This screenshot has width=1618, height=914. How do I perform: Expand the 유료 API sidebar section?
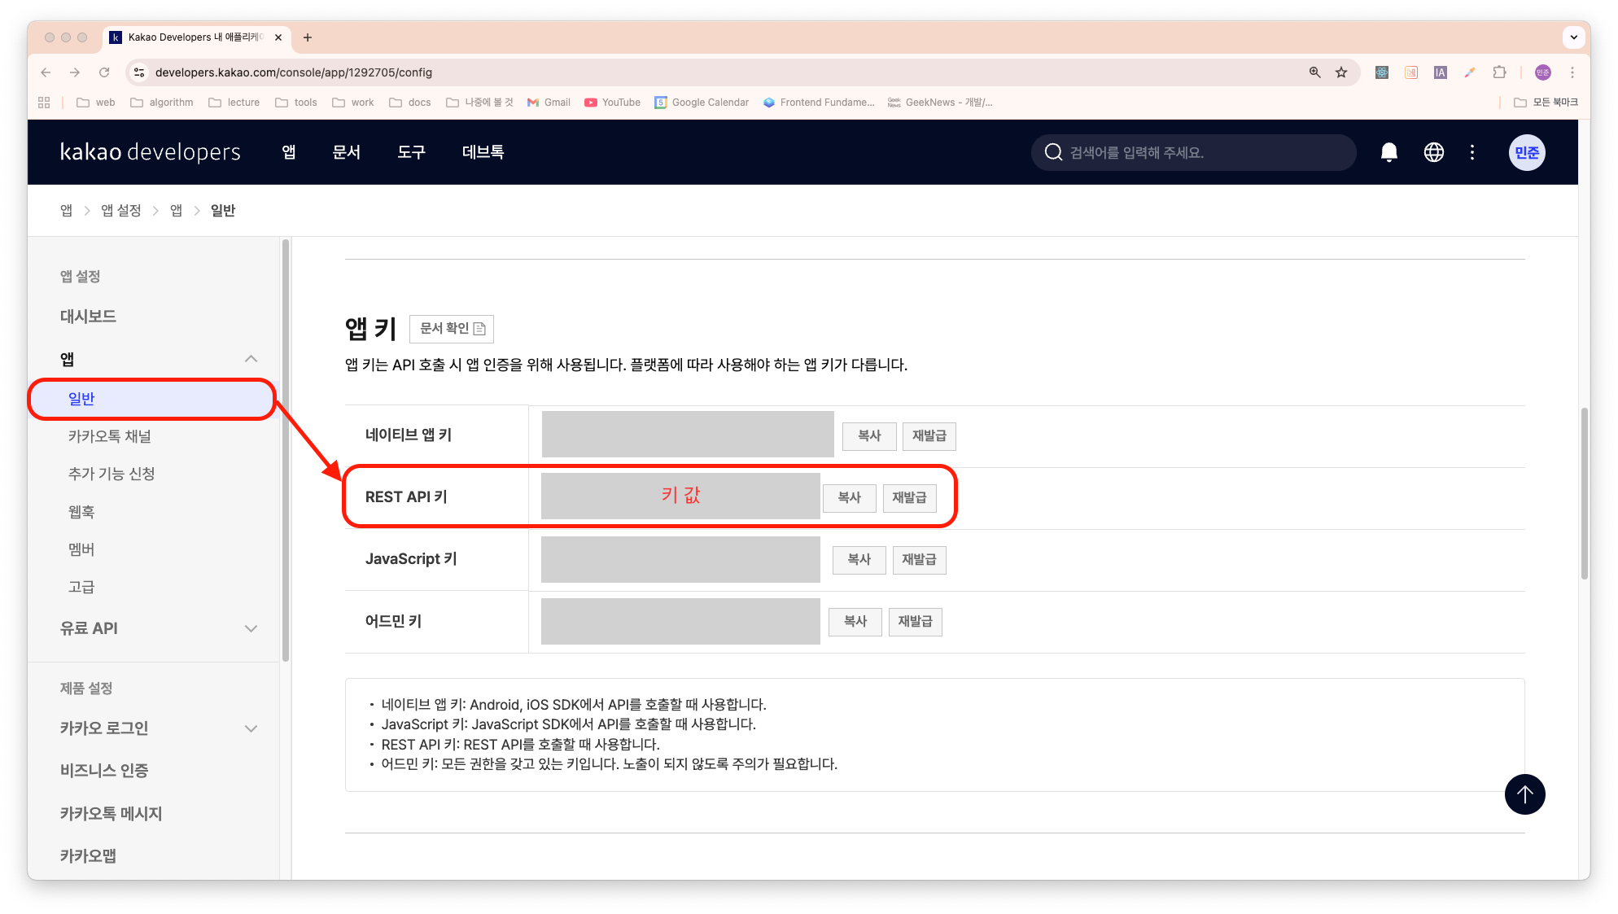[251, 628]
